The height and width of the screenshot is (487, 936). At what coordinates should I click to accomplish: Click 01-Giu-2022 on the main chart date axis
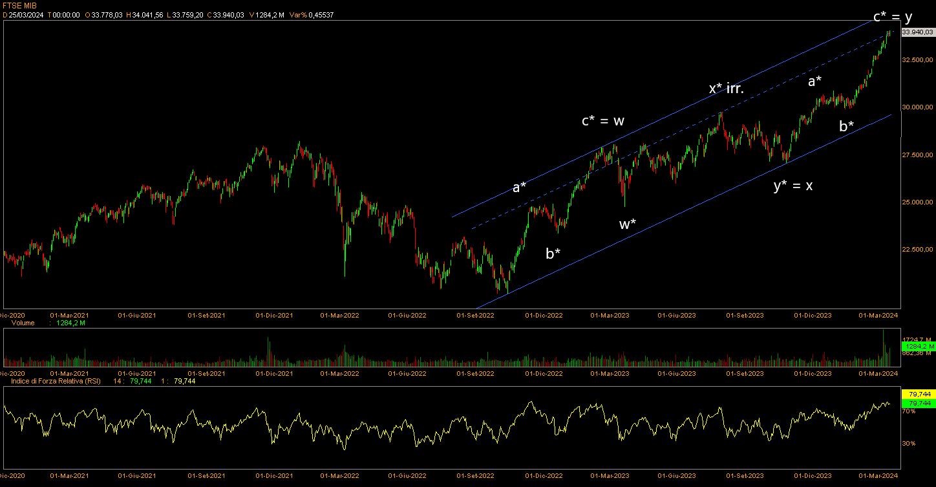tap(407, 316)
